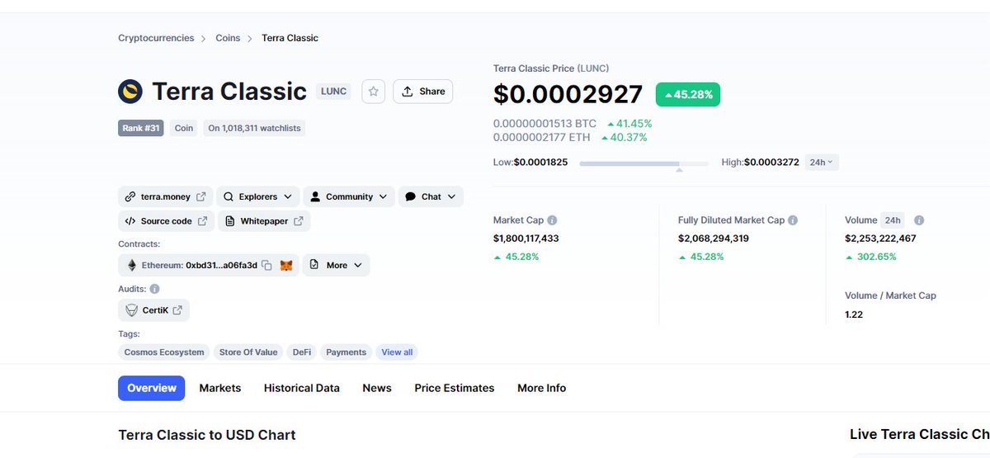Click the Low/High price range bar
Screen dimensions: 990x458
coord(643,163)
